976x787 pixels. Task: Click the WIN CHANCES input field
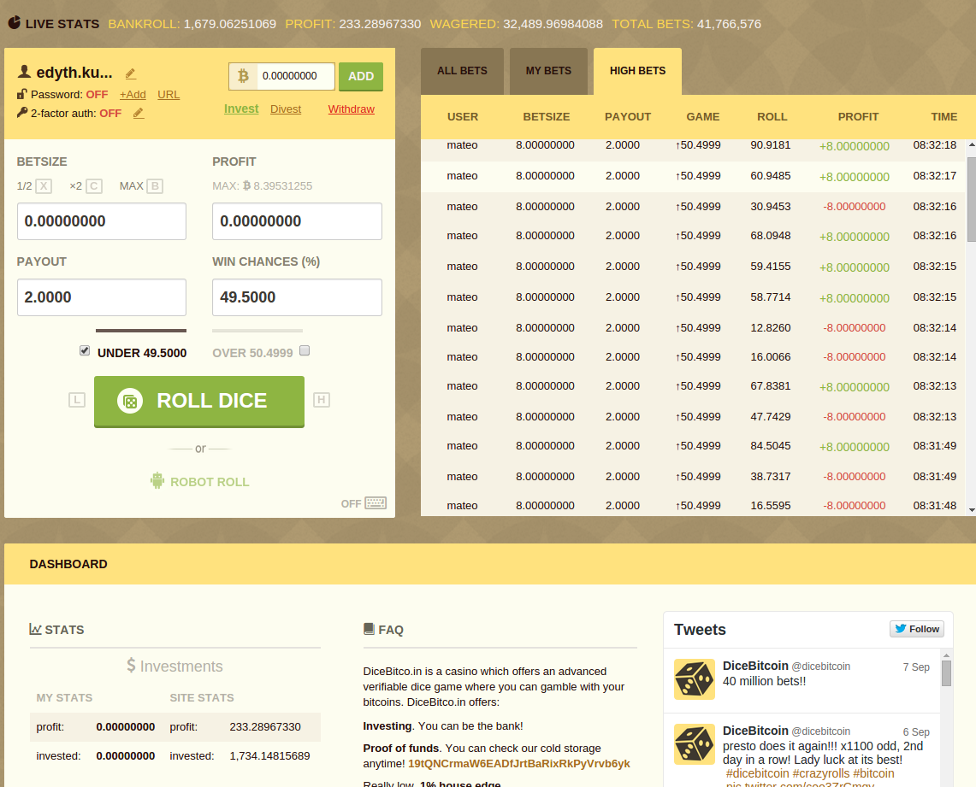(297, 297)
